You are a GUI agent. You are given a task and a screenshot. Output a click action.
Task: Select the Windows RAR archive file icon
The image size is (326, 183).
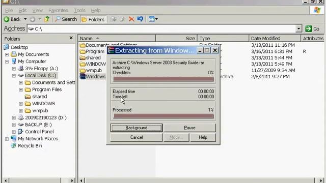pyautogui.click(x=83, y=77)
